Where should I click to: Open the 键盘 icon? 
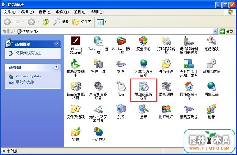pos(121,64)
